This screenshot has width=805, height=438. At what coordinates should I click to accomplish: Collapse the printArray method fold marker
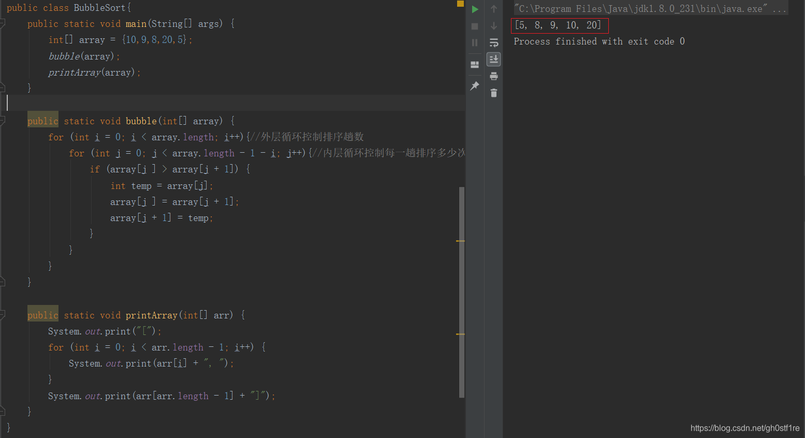pyautogui.click(x=3, y=315)
